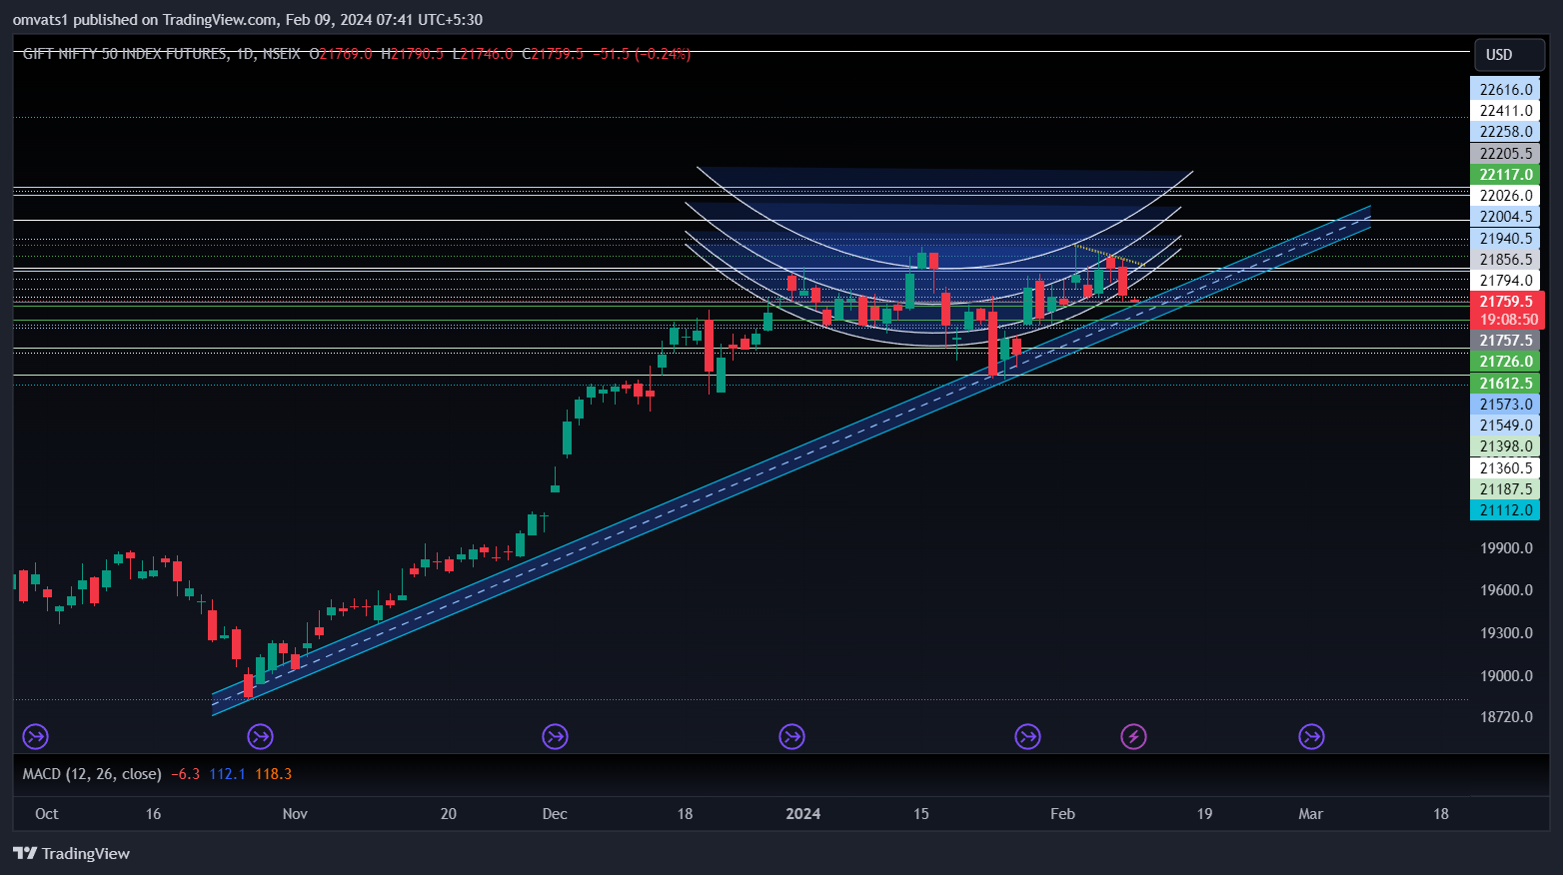Image resolution: width=1563 pixels, height=875 pixels.
Task: Click the 22004.5 price label
Action: click(1505, 217)
